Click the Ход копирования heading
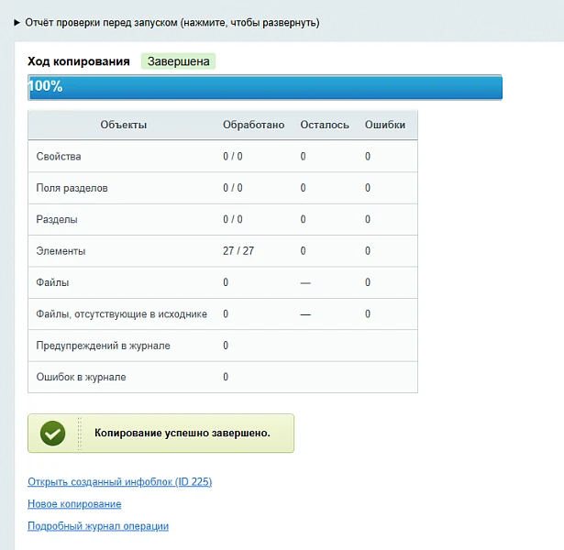The width and height of the screenshot is (564, 550). [79, 61]
